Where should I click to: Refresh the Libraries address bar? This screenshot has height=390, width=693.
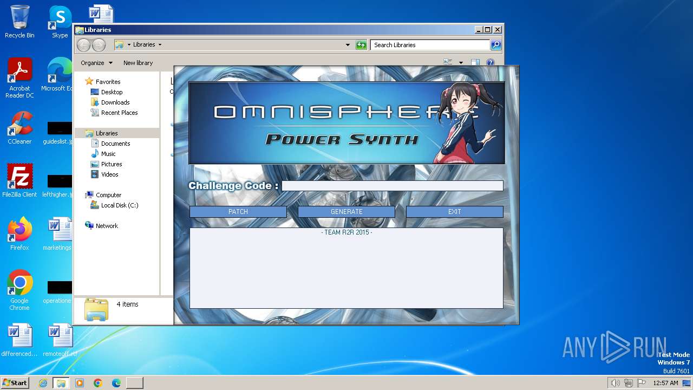coord(361,45)
